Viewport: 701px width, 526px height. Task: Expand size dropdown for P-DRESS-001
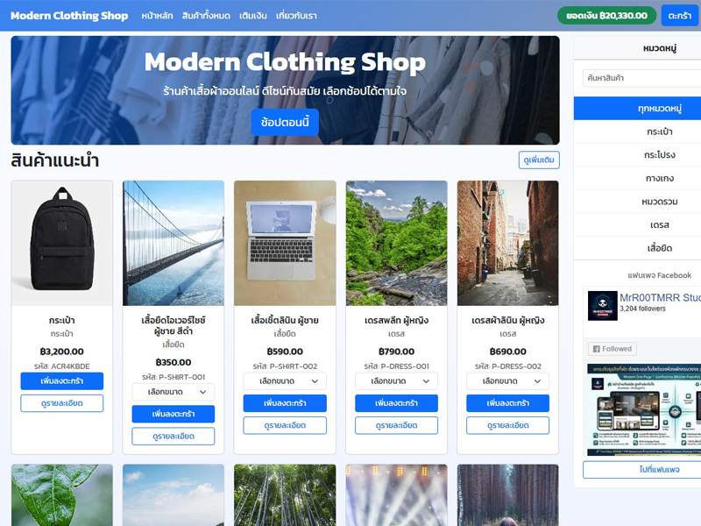click(397, 381)
